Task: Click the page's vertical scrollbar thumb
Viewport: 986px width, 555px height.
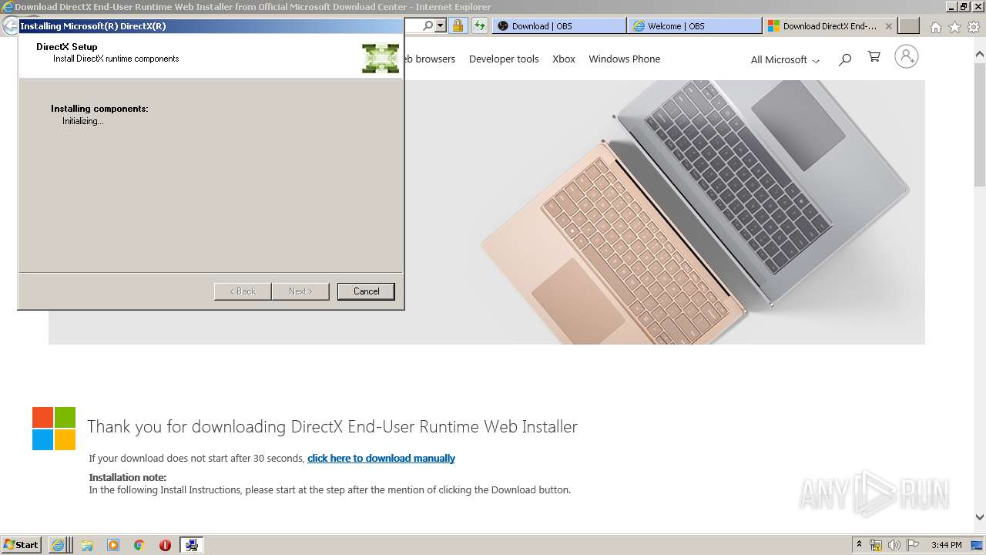Action: [x=980, y=123]
